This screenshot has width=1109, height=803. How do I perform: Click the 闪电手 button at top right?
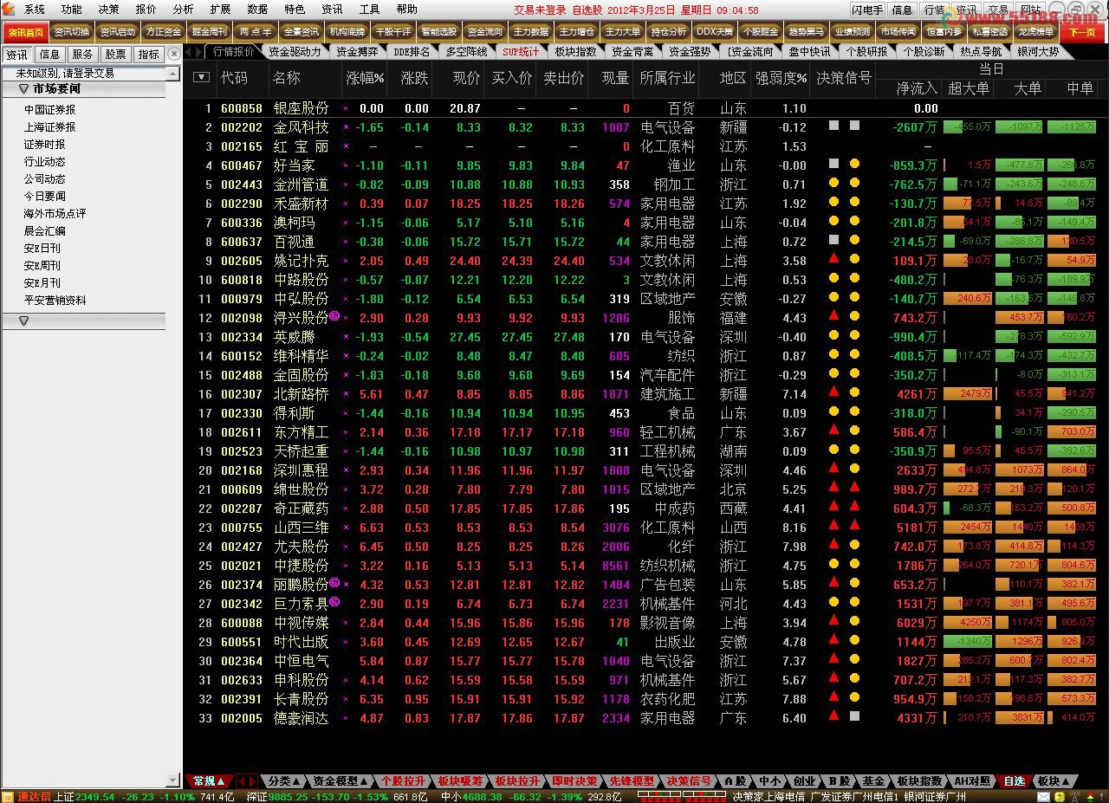(x=867, y=10)
